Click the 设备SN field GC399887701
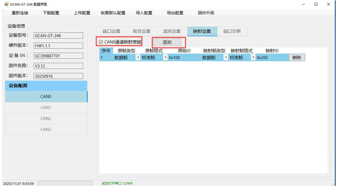Viewport: 338px width, 187px height. (x=58, y=56)
